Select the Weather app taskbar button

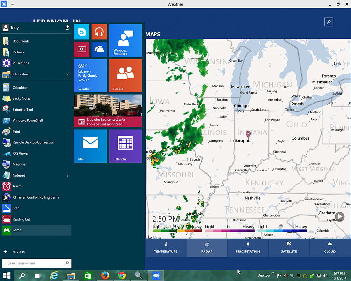coord(156,276)
